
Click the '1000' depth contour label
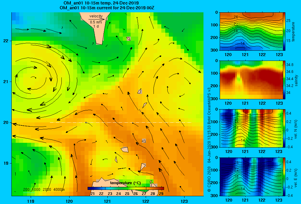tap(36, 190)
